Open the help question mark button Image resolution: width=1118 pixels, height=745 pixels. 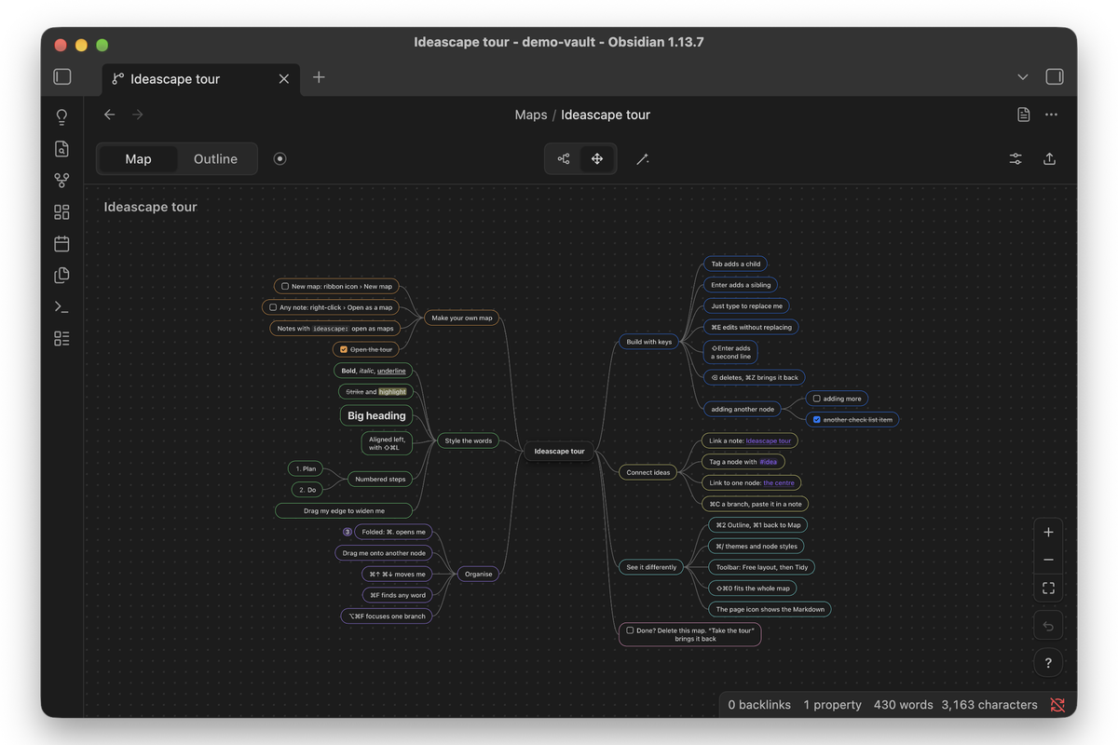[1048, 663]
